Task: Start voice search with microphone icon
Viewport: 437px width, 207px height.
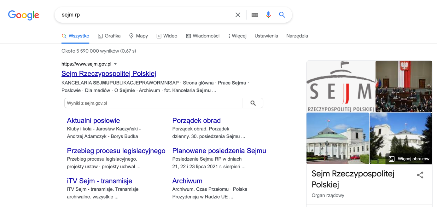Action: click(268, 15)
